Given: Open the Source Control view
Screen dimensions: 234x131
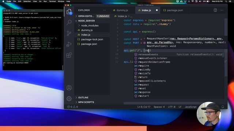Looking at the screenshot, I should (x=69, y=33).
